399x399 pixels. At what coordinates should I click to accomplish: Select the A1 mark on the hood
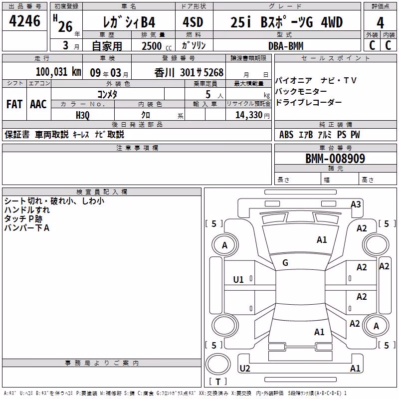pyautogui.click(x=322, y=240)
